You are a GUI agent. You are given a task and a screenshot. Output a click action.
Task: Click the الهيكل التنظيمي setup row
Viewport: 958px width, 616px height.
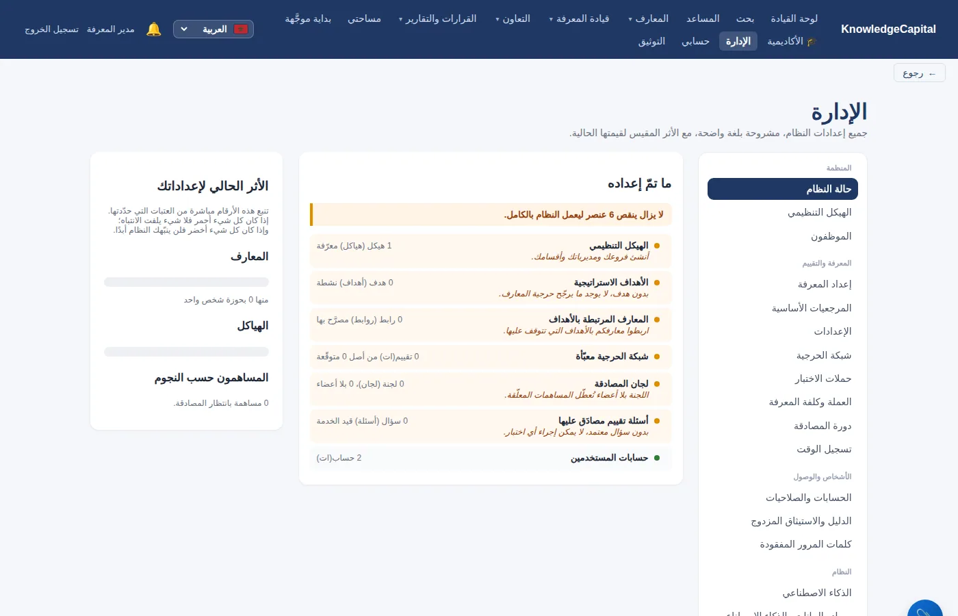491,251
